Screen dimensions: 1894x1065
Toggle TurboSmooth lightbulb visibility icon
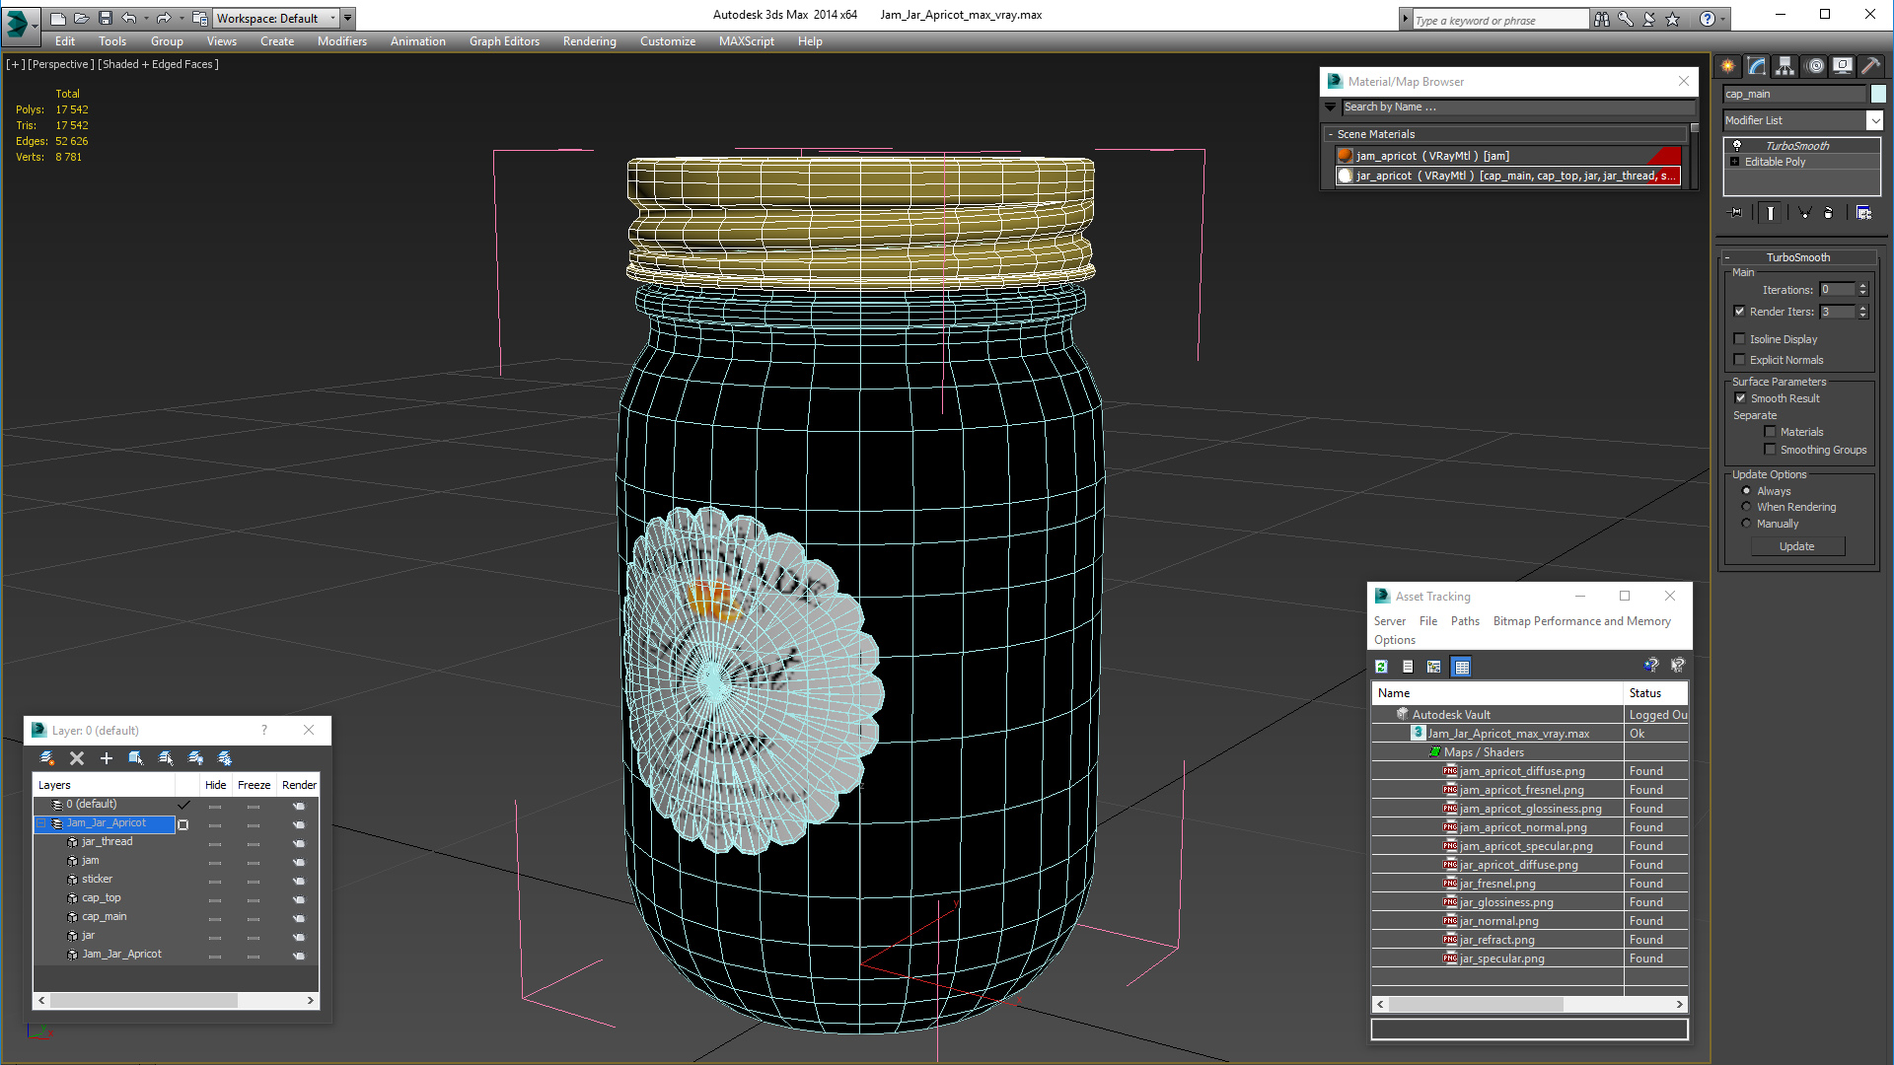pyautogui.click(x=1737, y=146)
